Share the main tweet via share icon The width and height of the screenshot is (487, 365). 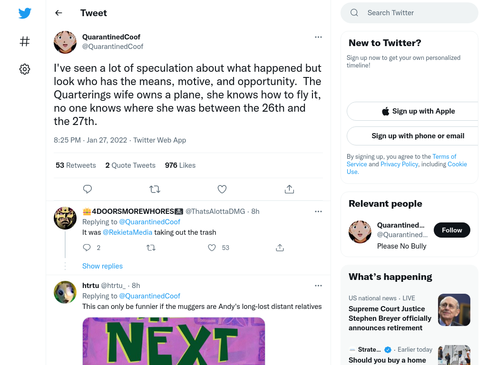289,189
